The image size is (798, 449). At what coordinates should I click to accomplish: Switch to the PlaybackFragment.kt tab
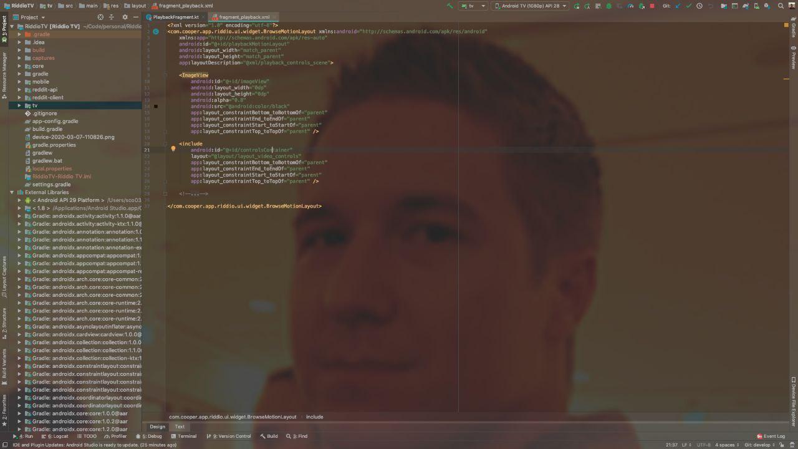click(x=175, y=17)
